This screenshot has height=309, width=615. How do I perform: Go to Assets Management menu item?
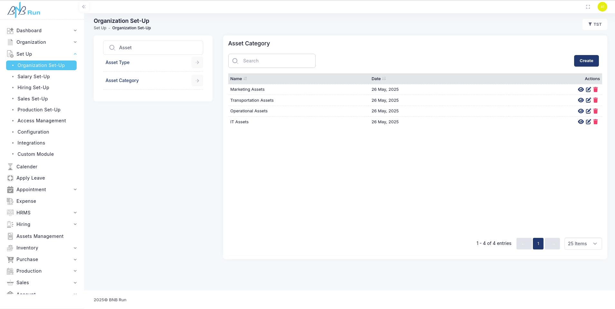pos(40,236)
